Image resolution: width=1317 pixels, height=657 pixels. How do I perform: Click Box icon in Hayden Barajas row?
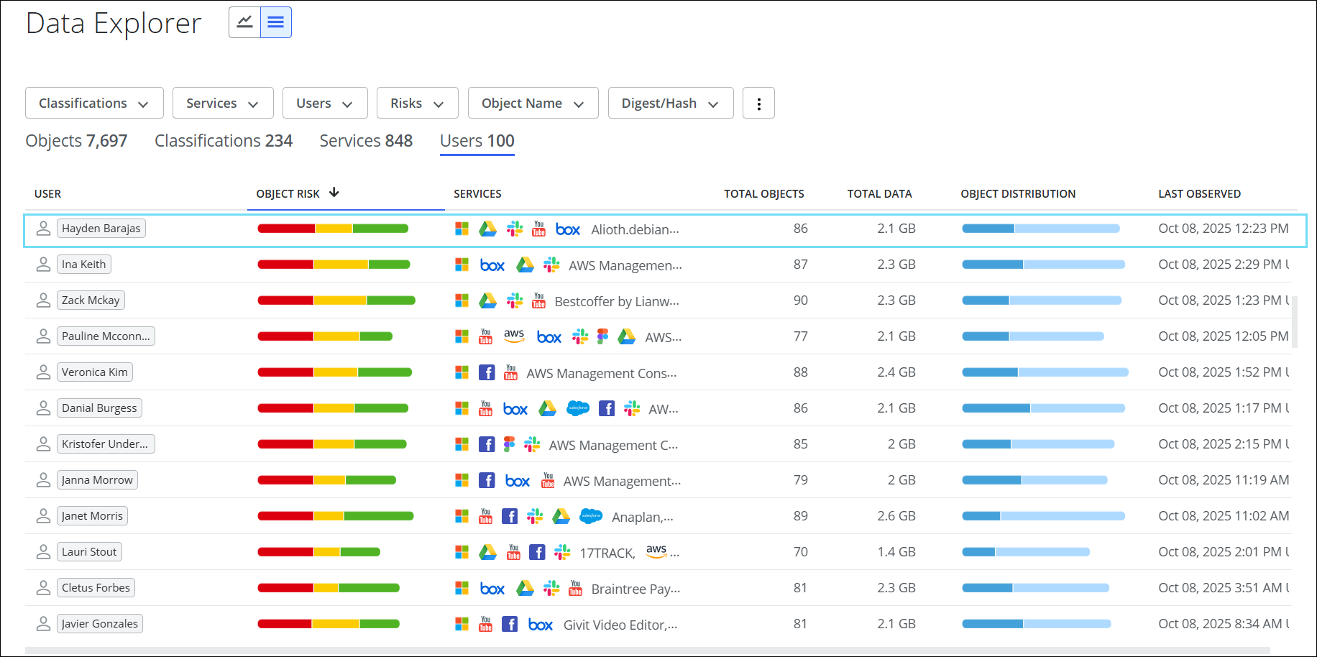(567, 229)
